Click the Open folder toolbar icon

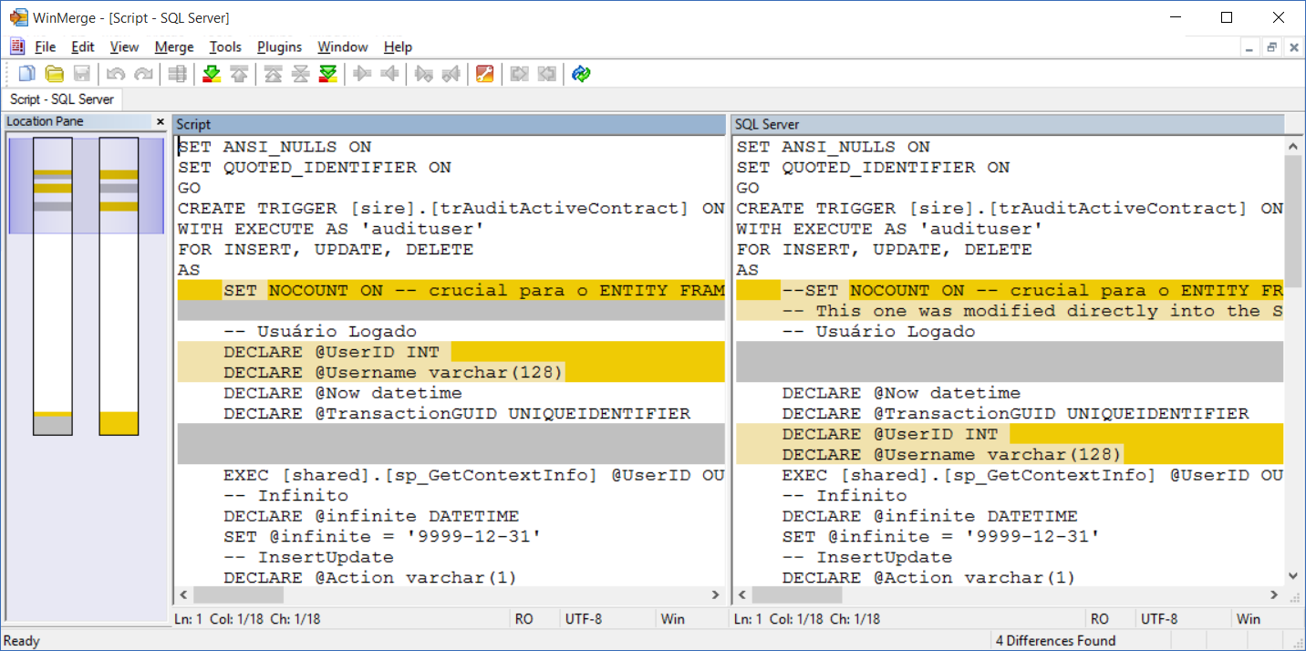pos(55,75)
